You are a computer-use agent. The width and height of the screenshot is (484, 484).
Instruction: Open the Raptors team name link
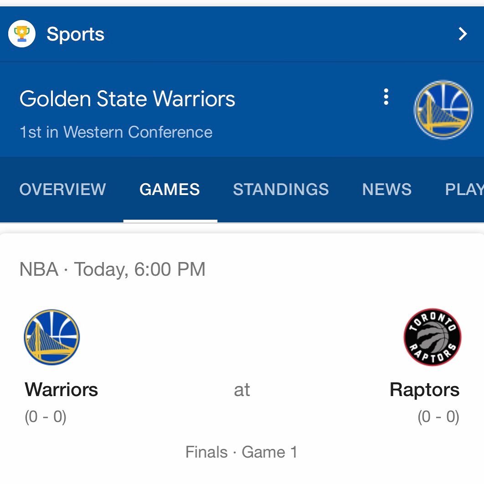[x=424, y=390]
